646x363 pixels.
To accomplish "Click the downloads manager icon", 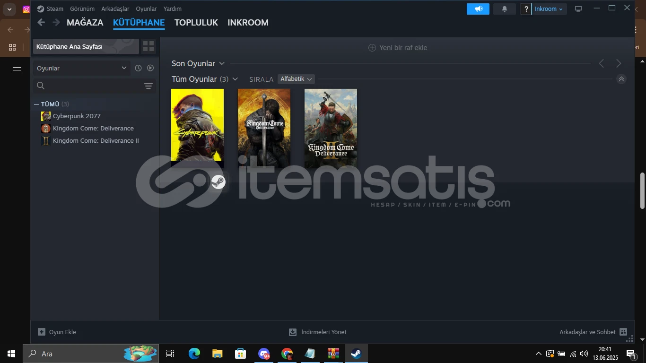I will click(293, 332).
